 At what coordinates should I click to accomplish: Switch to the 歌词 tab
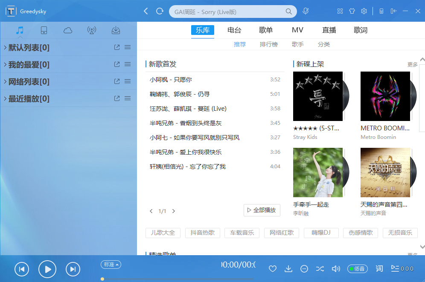point(361,30)
